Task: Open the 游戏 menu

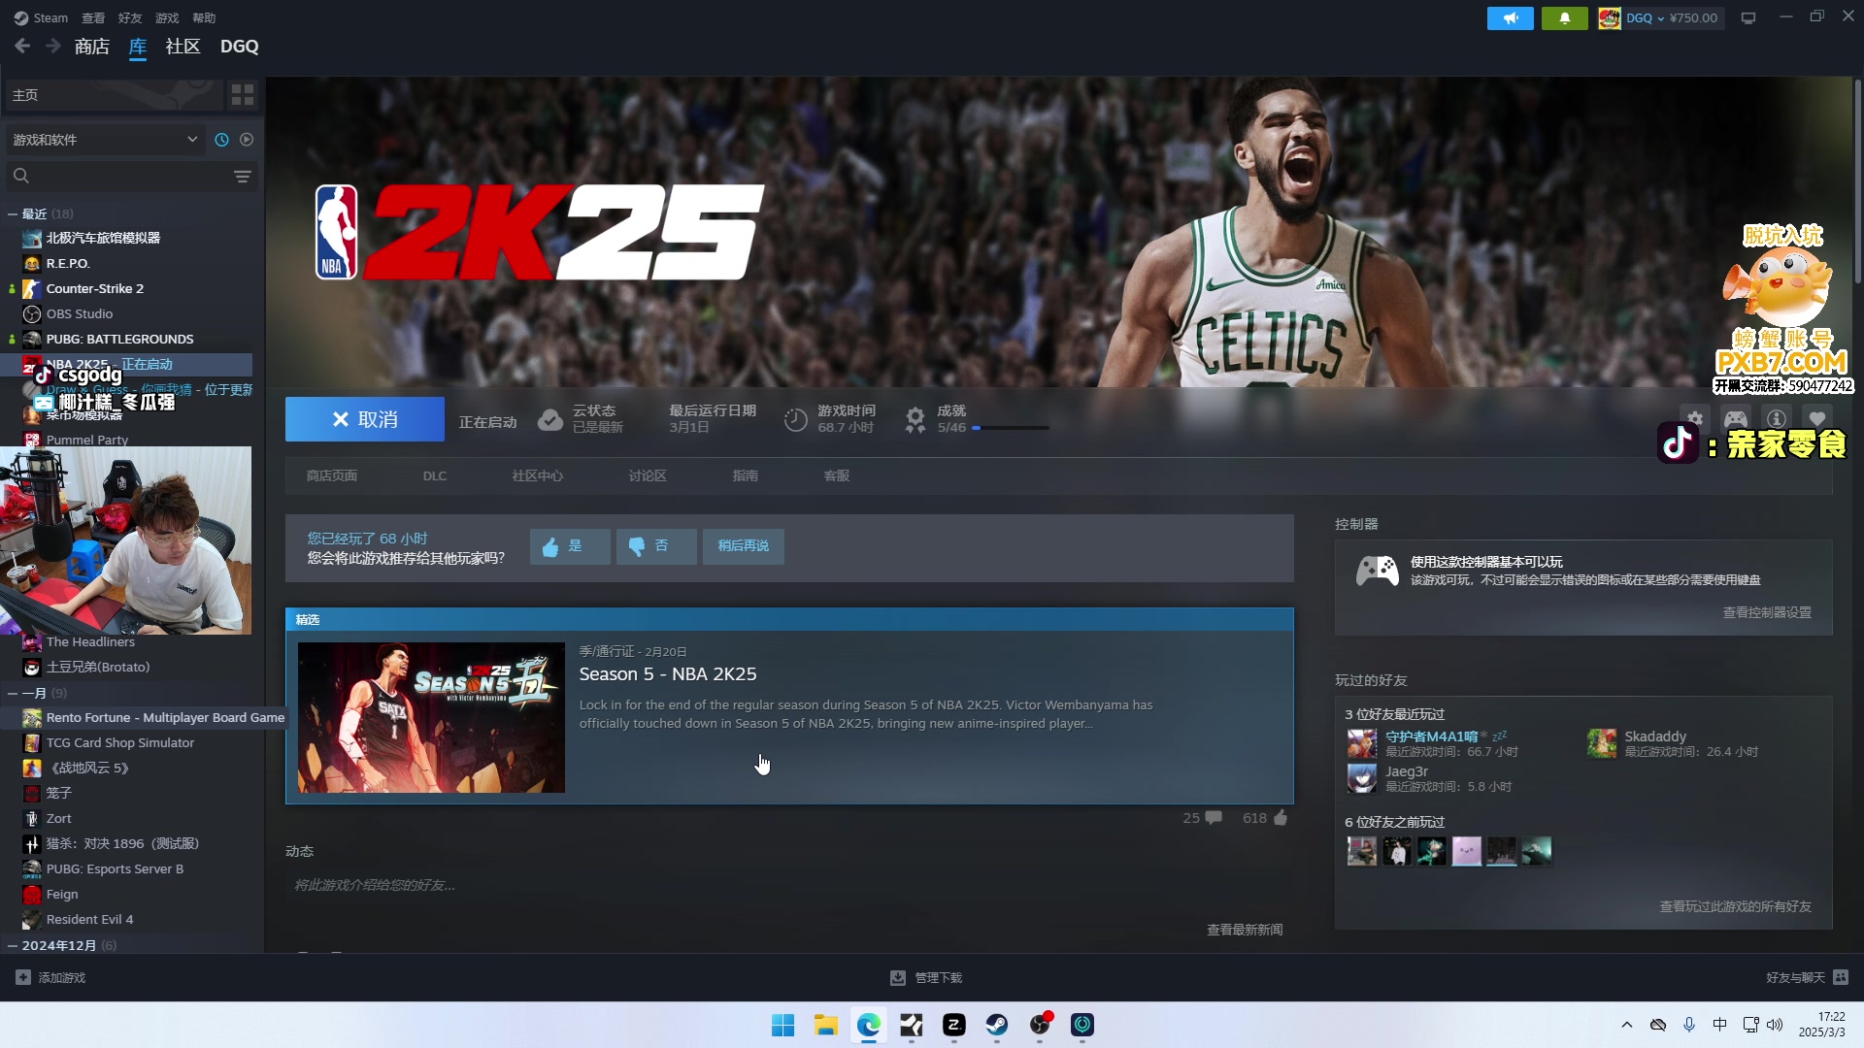Action: click(167, 17)
